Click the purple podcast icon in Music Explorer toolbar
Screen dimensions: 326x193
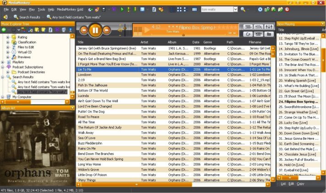pos(57,30)
